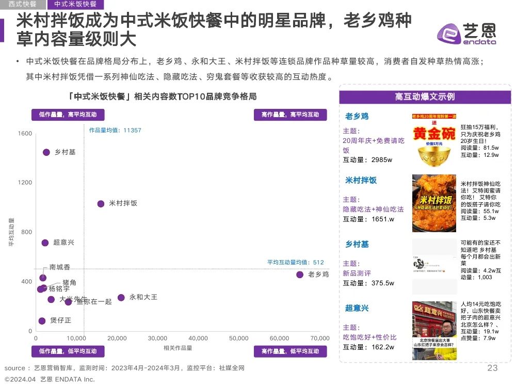The height and width of the screenshot is (387, 516).
Task: Click the 平均互动量 y-axis title
Action: coord(11,232)
